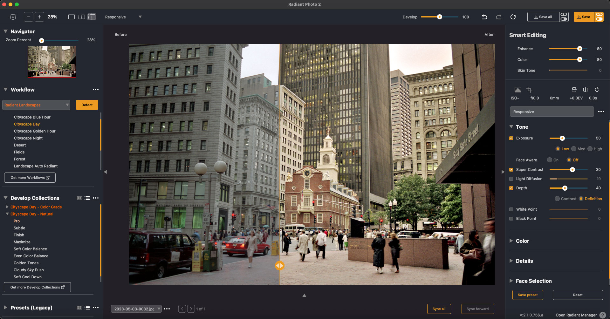610x319 pixels.
Task: Expand Cityscape Day - Color Grade collection
Action: [x=7, y=207]
